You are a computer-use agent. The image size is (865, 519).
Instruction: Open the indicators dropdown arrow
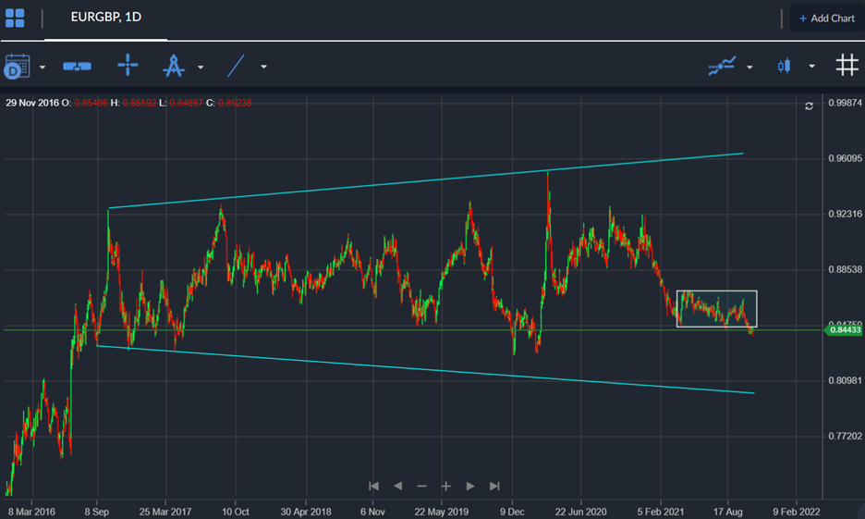pos(749,67)
